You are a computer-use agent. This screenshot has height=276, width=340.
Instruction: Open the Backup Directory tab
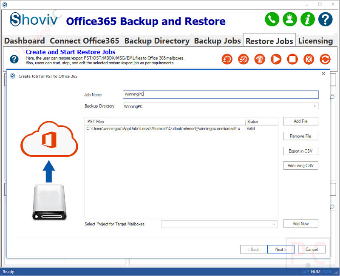157,41
